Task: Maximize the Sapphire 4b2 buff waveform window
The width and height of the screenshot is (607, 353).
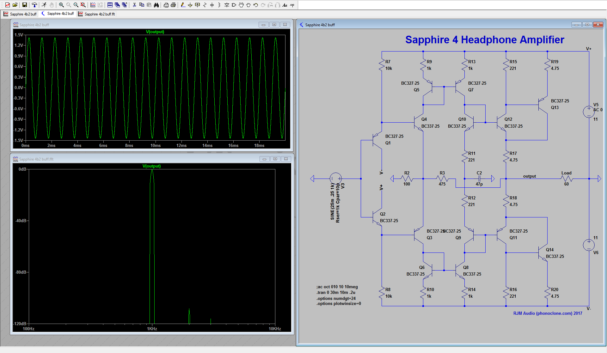Action: pos(274,25)
